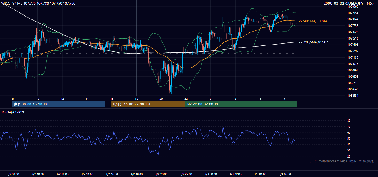Image resolution: width=378 pixels, height=177 pixels.
Task: Click hour 22 on the price chart time axis
Action: tap(186, 99)
